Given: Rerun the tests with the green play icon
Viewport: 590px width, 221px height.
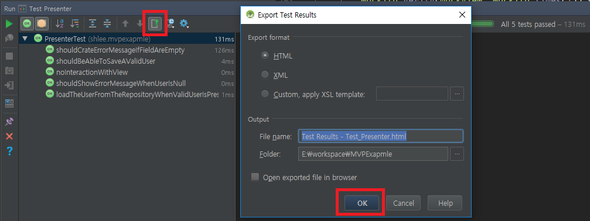Looking at the screenshot, I should click(x=9, y=24).
